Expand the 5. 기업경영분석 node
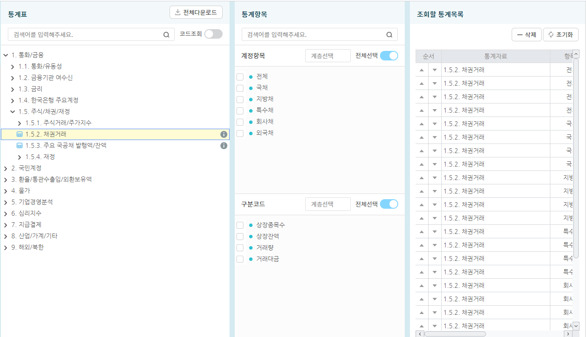The width and height of the screenshot is (586, 337). [6, 202]
